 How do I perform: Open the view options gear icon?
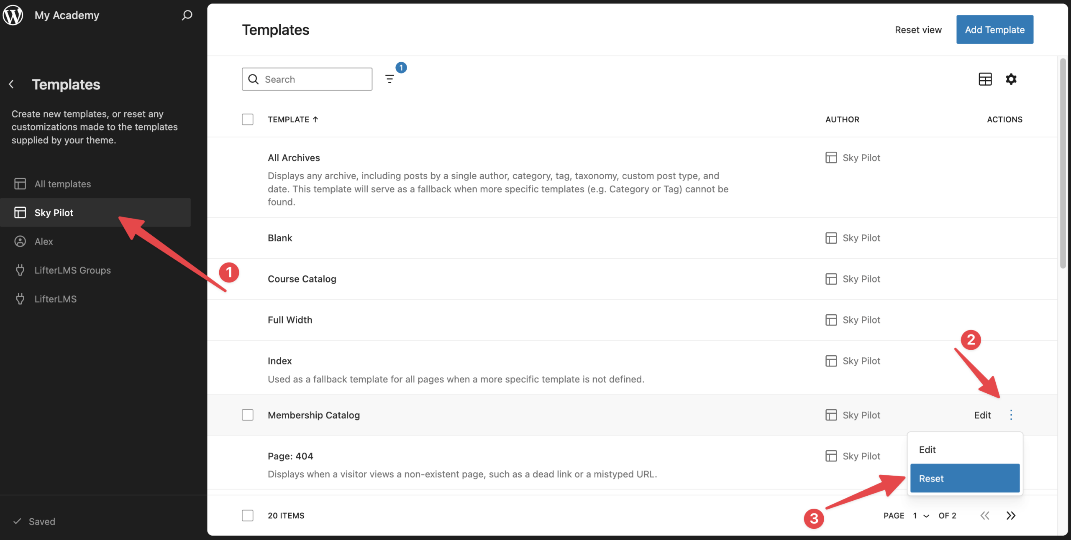[x=1011, y=79]
